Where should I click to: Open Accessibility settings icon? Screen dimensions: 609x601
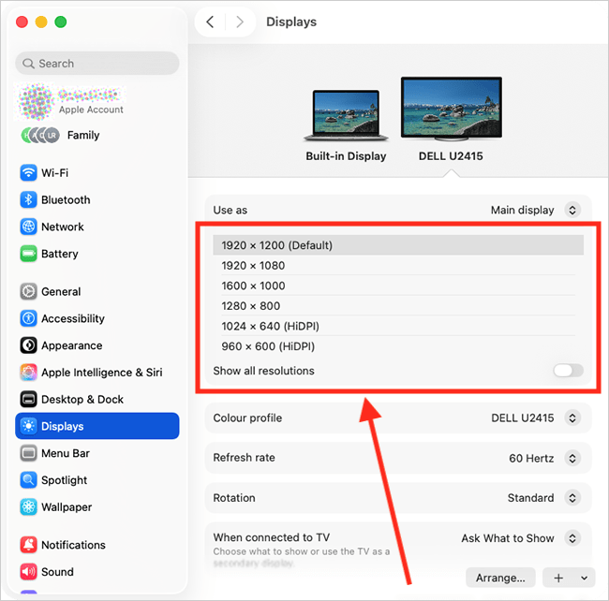[28, 319]
